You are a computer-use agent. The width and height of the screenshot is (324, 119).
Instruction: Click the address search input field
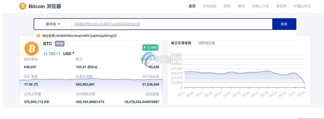[172, 24]
